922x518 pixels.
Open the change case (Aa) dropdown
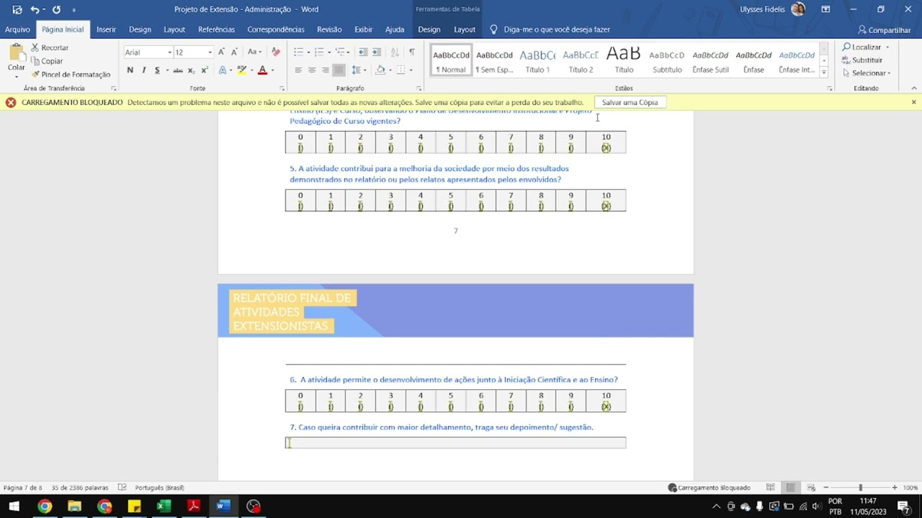(x=255, y=52)
